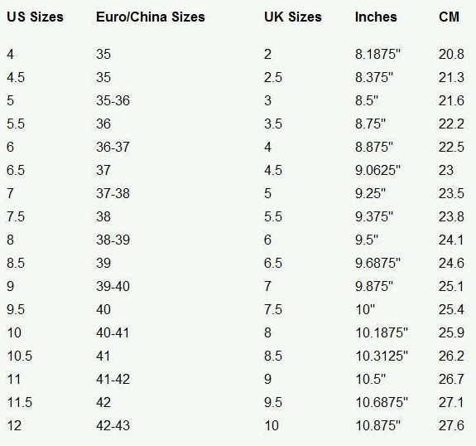This screenshot has height=446, width=476.
Task: Click the Inches column header
Action: point(376,17)
